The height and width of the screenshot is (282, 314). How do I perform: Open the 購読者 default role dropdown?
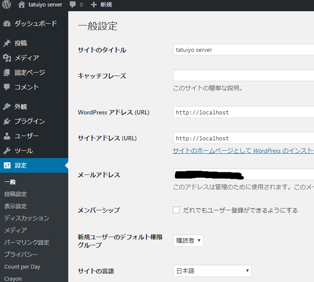tap(188, 241)
